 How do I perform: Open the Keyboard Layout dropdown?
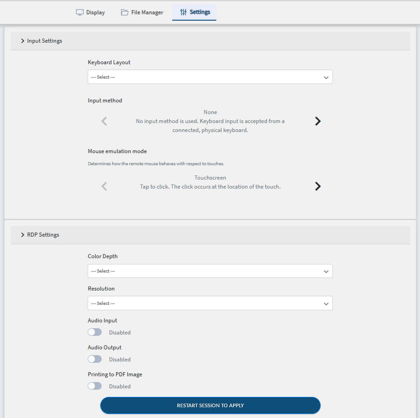click(210, 77)
